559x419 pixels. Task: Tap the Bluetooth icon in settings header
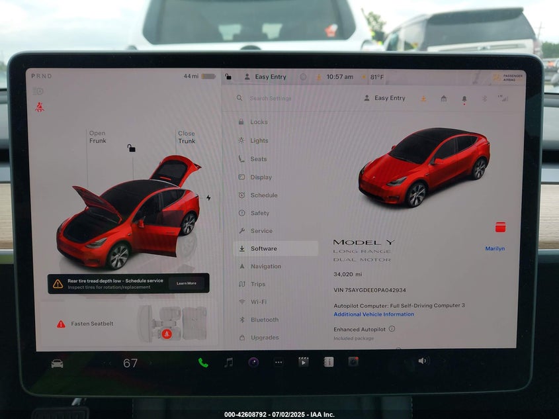click(x=484, y=99)
